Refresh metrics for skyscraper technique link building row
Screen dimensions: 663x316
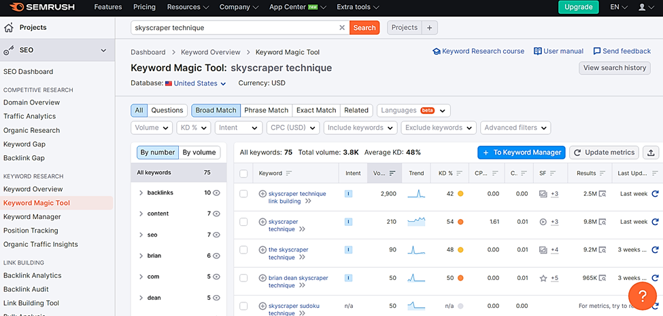tap(655, 194)
